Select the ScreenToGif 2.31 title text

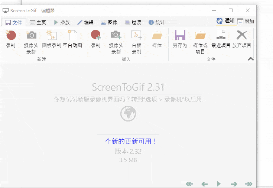128,87
